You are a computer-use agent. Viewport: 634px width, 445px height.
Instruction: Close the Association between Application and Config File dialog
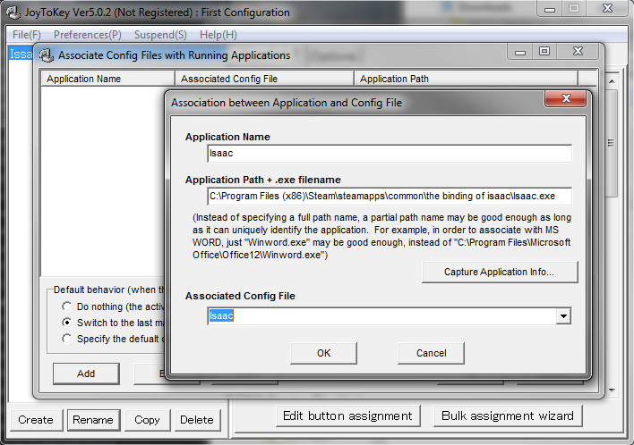click(x=566, y=98)
